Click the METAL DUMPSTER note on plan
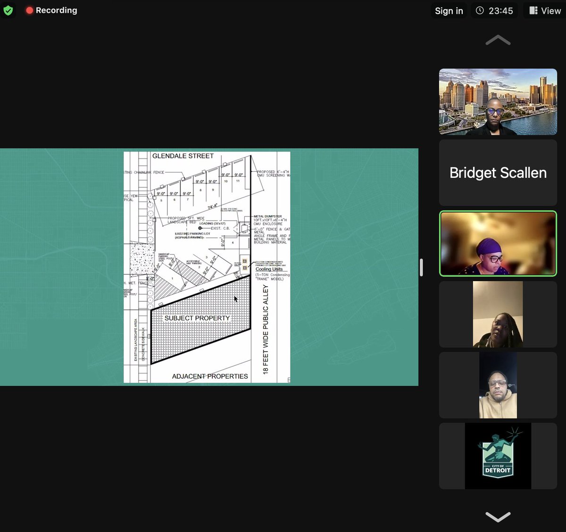Image resolution: width=566 pixels, height=532 pixels. [268, 216]
